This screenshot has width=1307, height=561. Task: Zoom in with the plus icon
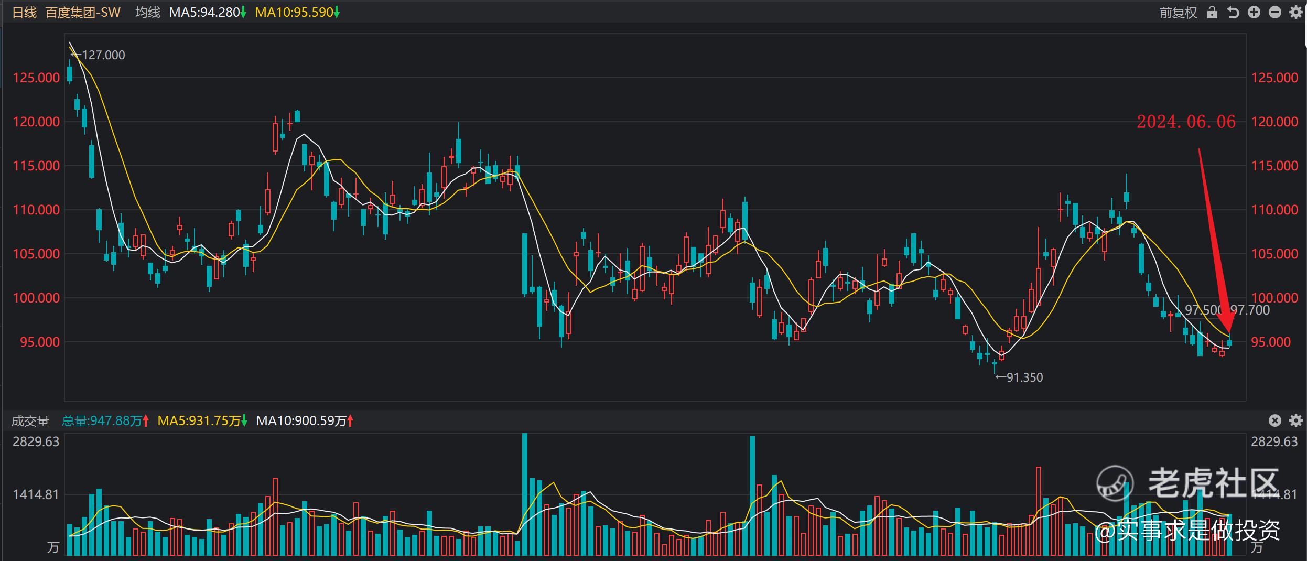tap(1254, 12)
